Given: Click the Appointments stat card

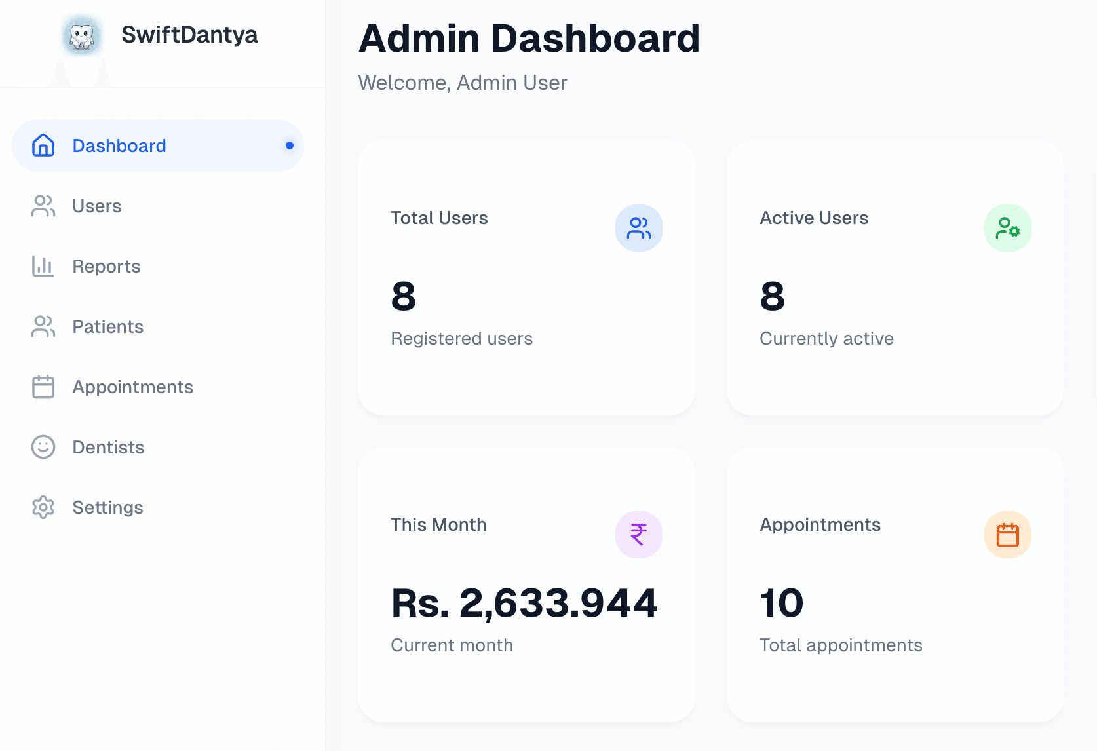Looking at the screenshot, I should [895, 583].
